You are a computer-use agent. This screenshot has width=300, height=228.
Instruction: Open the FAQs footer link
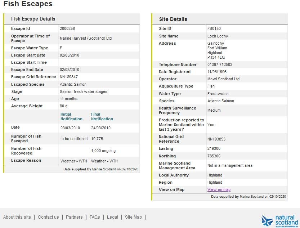[95, 217]
